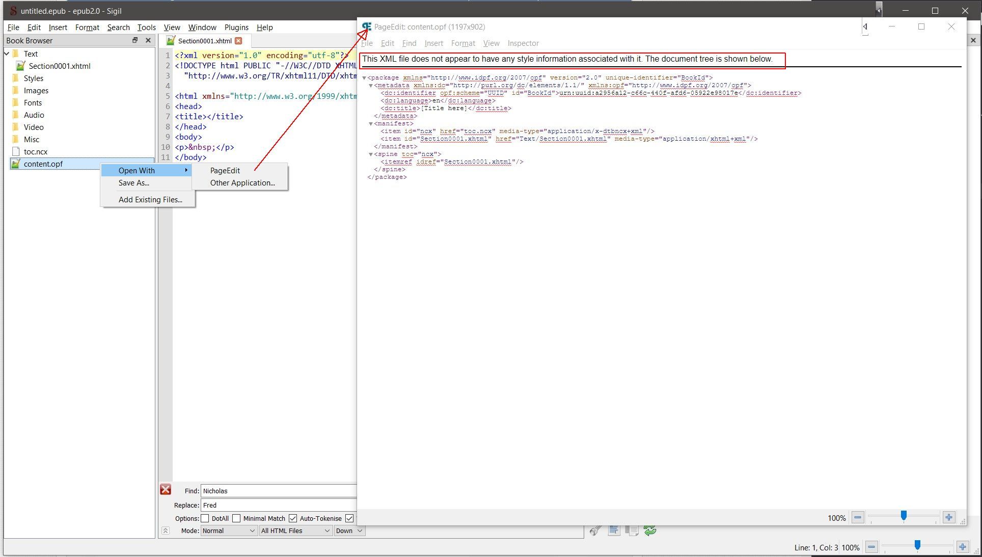Click in the Find text field

[x=278, y=491]
